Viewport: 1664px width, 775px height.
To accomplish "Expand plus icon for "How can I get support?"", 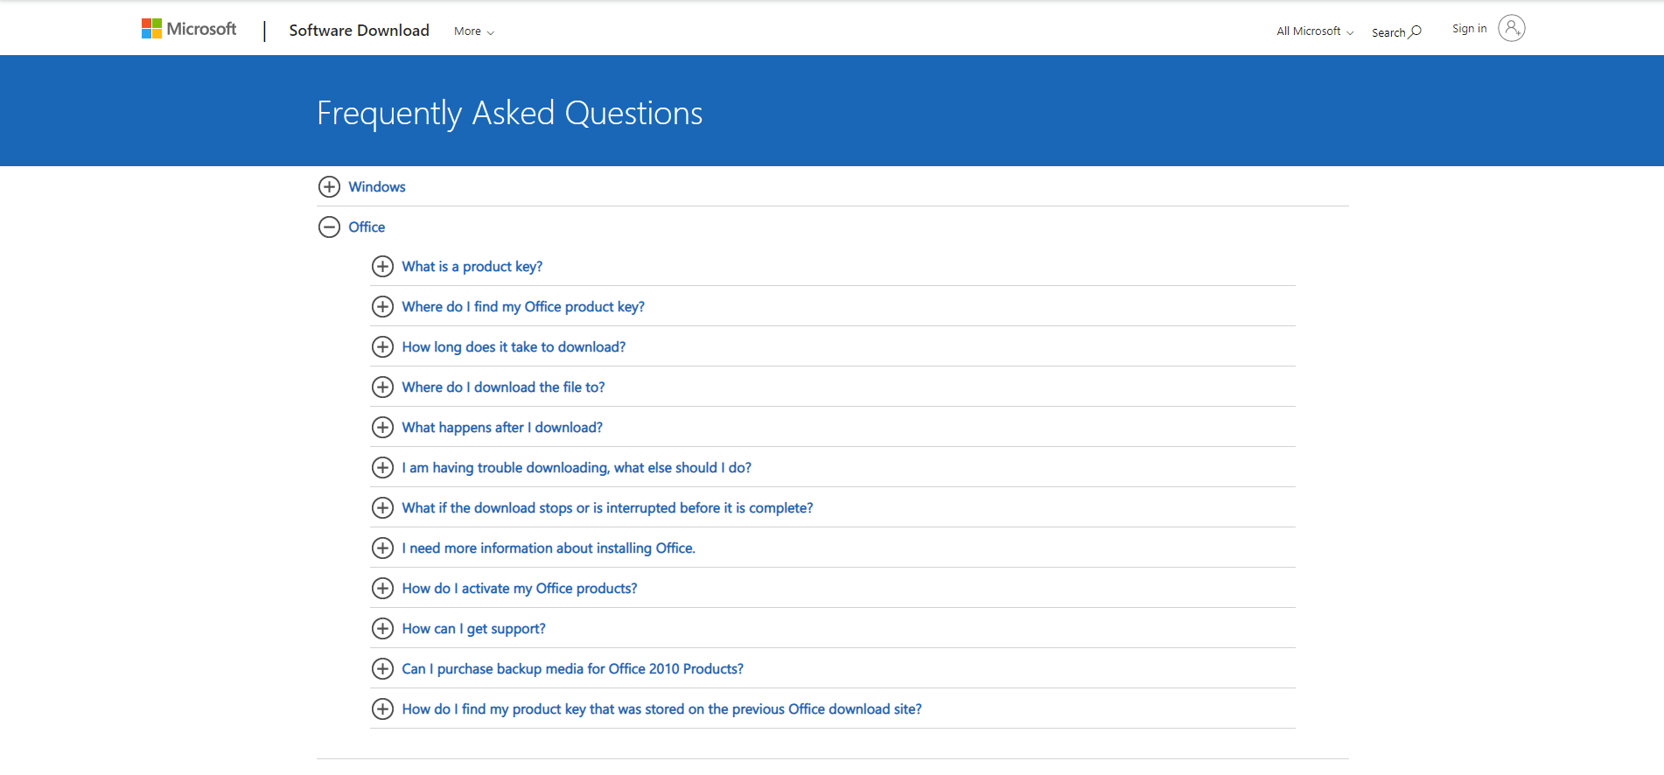I will tap(382, 629).
